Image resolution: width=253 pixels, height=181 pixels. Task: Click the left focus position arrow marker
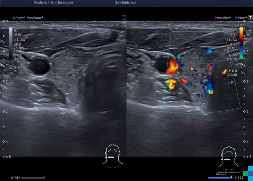click(x=2, y=65)
